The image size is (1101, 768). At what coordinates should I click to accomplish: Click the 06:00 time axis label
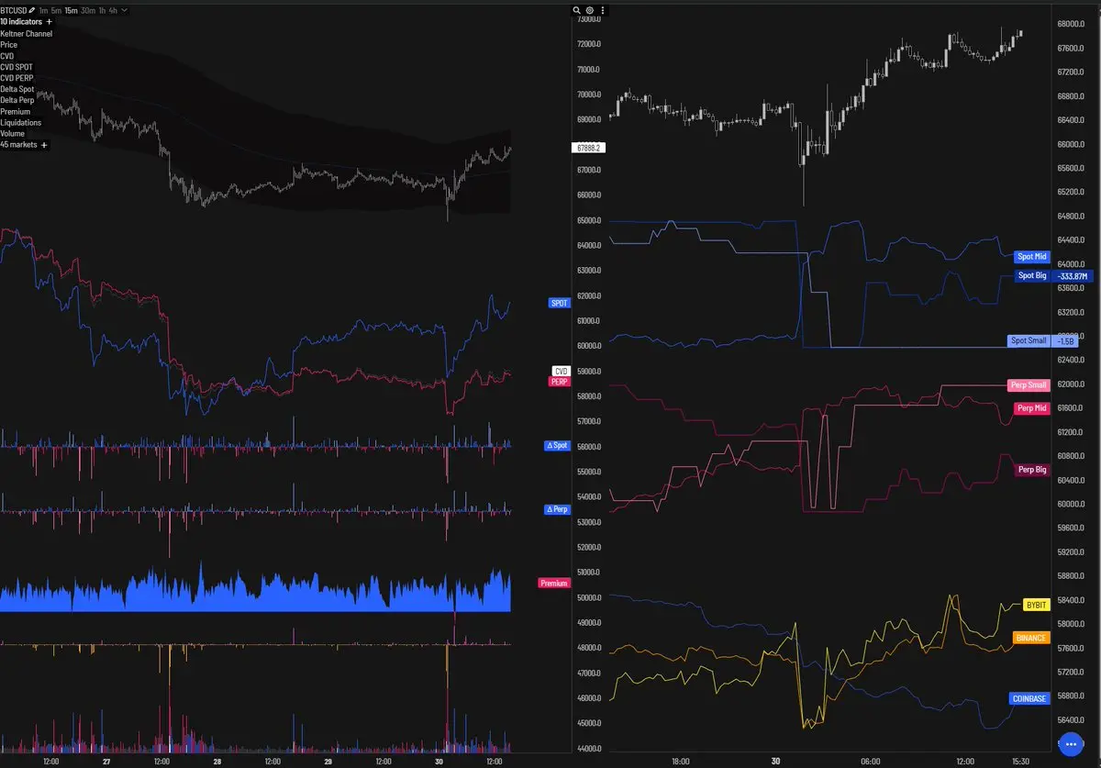(x=870, y=761)
